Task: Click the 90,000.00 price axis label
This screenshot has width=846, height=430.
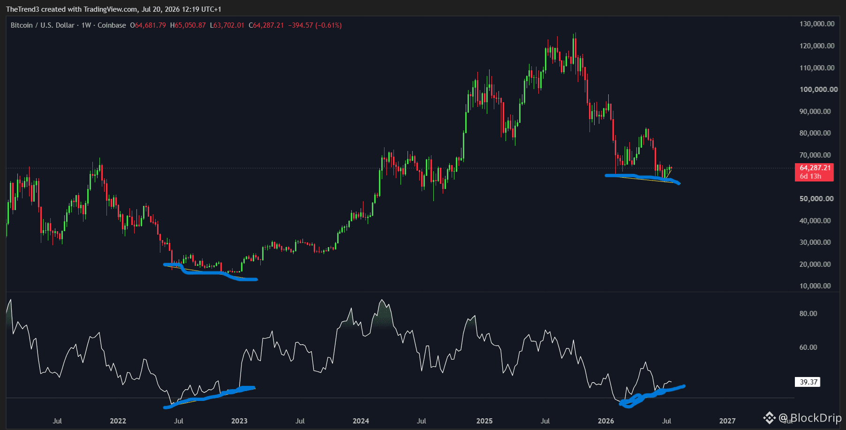Action: [x=815, y=112]
